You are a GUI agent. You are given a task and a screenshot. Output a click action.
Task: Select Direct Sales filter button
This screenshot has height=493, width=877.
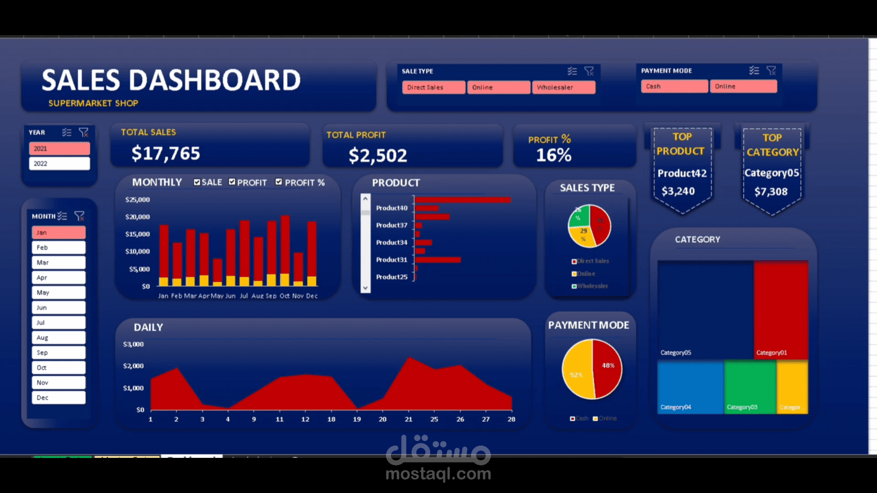click(x=432, y=87)
